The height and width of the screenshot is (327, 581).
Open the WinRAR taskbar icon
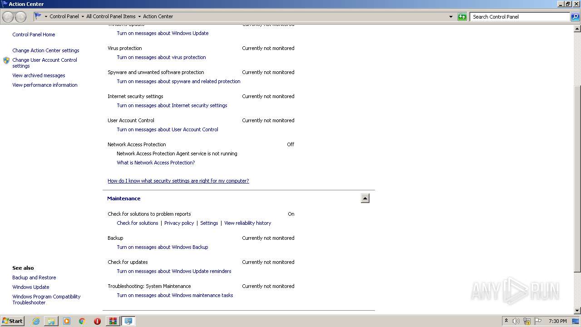113,321
